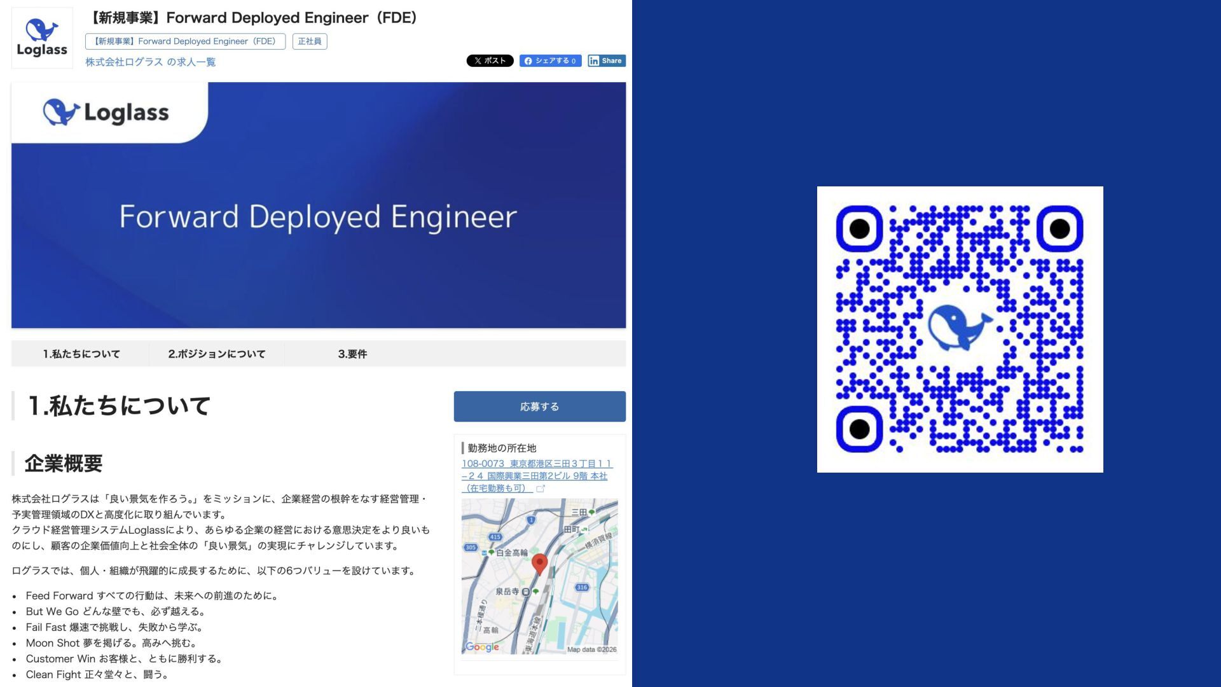Image resolution: width=1221 pixels, height=687 pixels.
Task: Jump to the 3.要件 section tab
Action: (352, 354)
